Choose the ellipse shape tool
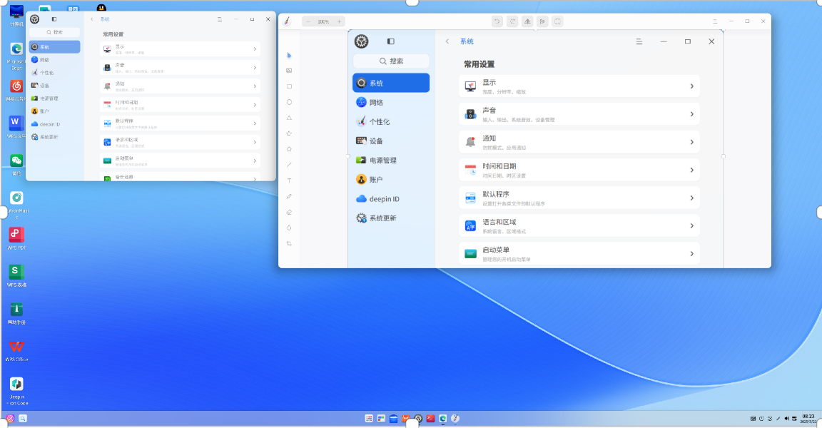Viewport: 822px width, 428px height. (x=289, y=102)
